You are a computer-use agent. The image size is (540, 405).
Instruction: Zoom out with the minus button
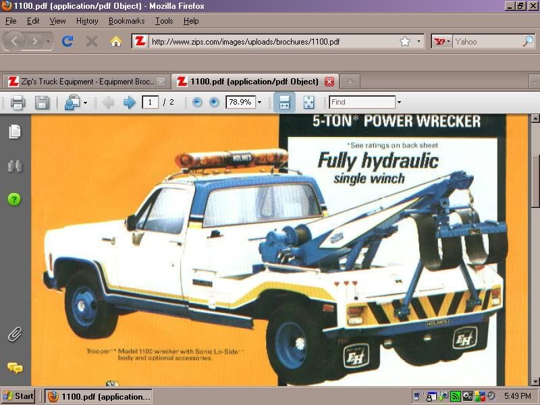pos(197,103)
